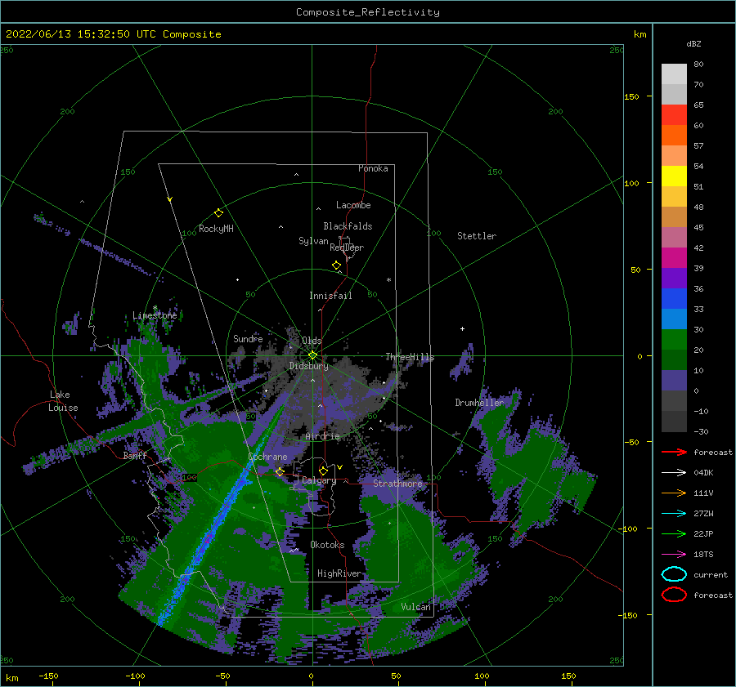
Task: Click the Stettler city label
Action: pyautogui.click(x=477, y=236)
